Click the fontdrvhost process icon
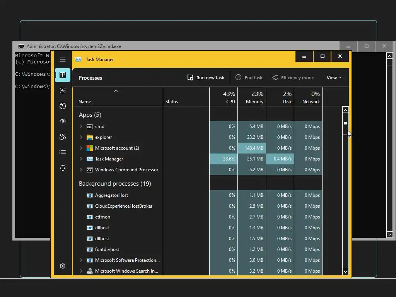 [90, 249]
